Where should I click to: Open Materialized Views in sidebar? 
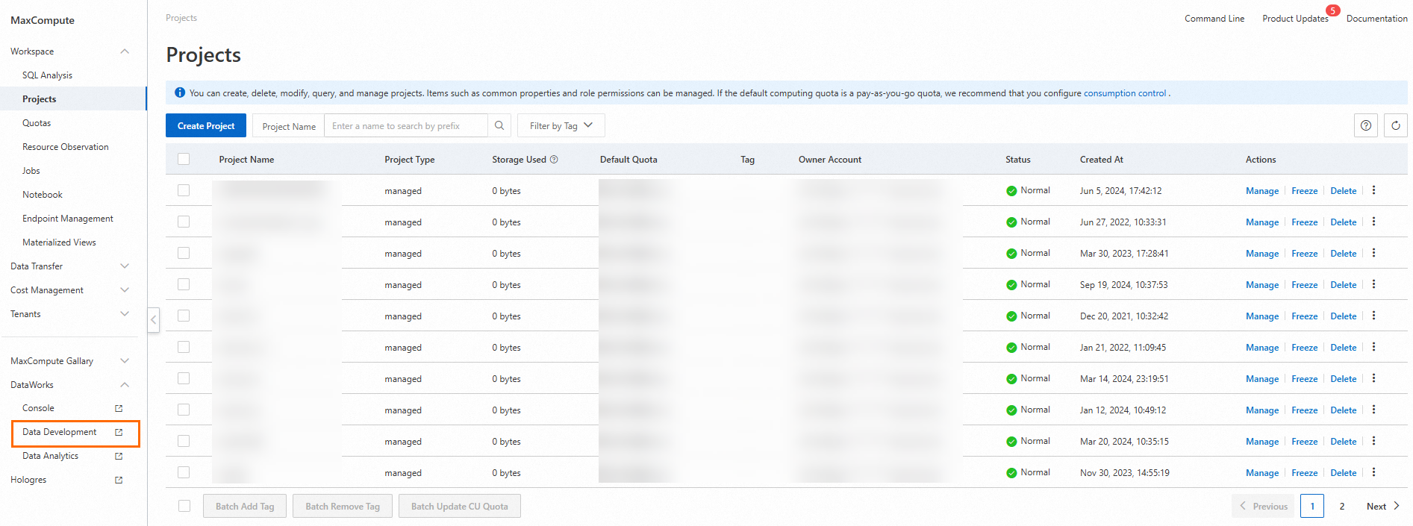pos(59,242)
